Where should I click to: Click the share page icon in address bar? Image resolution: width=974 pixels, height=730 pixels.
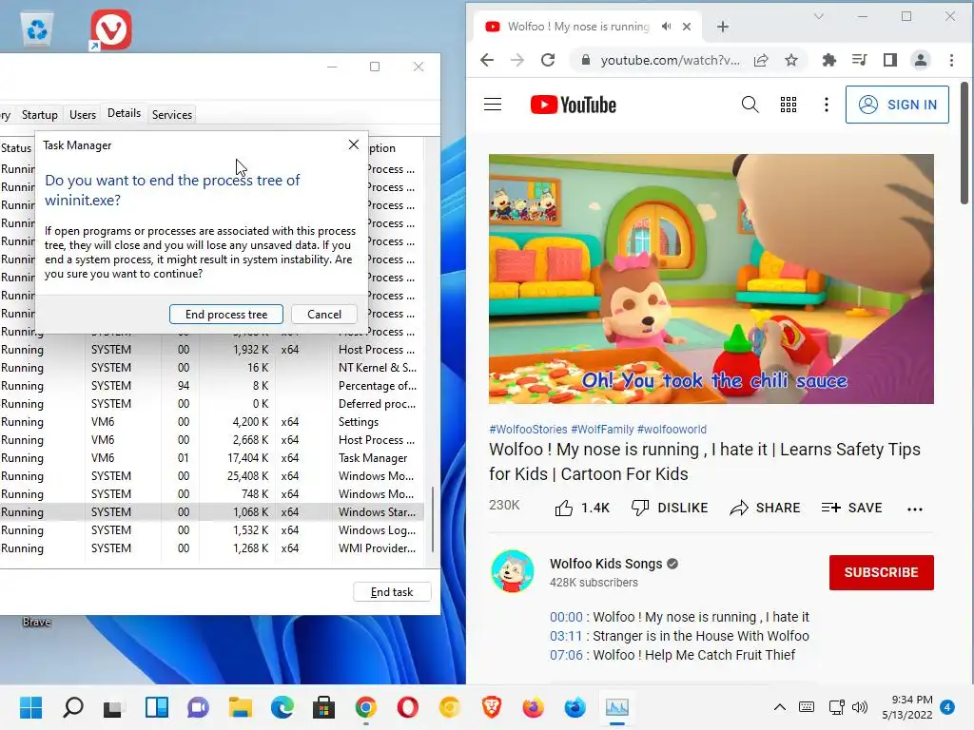761,60
